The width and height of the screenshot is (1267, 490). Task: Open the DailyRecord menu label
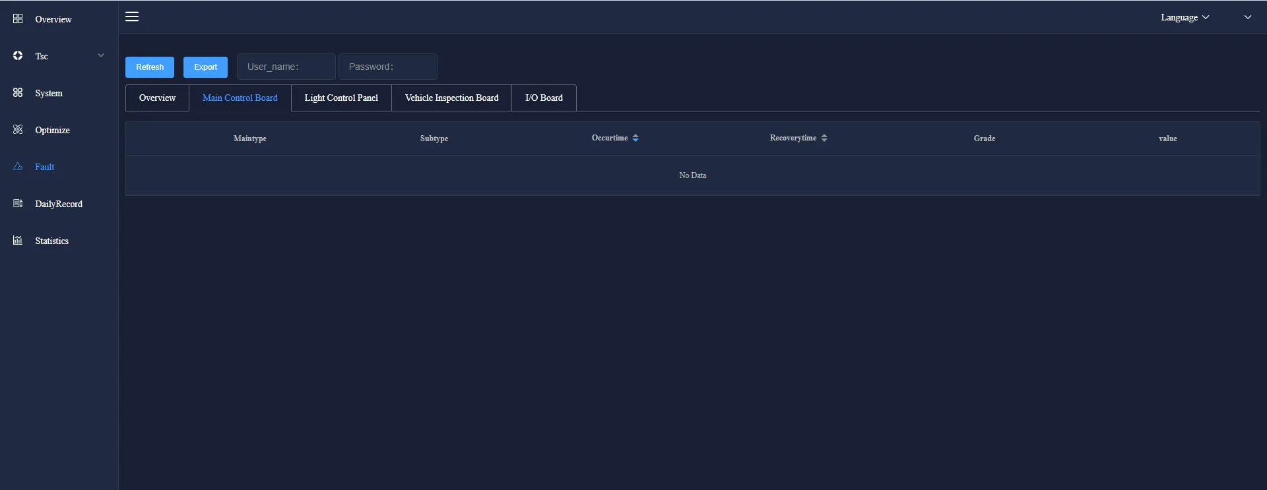[x=59, y=204]
